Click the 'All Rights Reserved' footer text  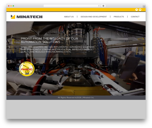[x=76, y=97]
